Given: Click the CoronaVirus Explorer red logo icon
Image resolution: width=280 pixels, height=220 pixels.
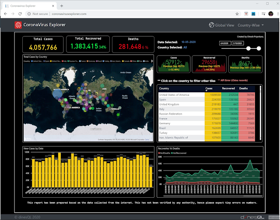Looking at the screenshot, I should pos(18,25).
